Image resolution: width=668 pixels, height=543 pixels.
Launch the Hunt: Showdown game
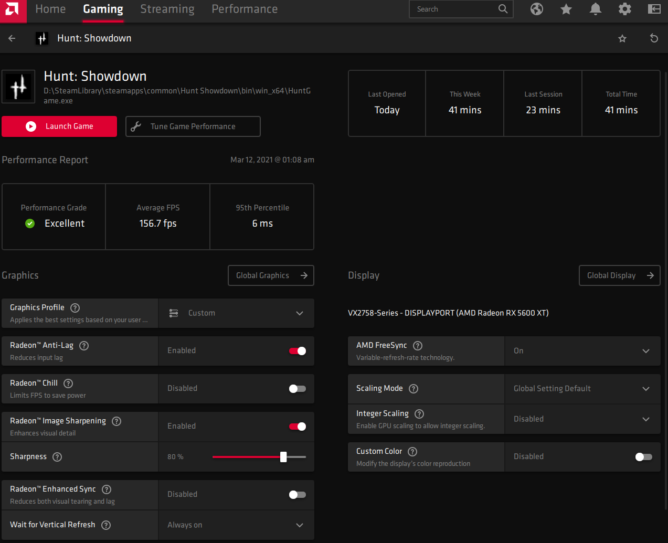(59, 126)
